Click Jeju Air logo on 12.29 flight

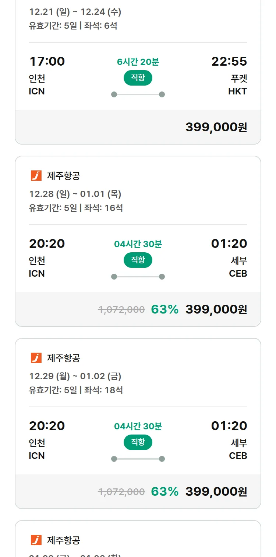[x=36, y=358]
